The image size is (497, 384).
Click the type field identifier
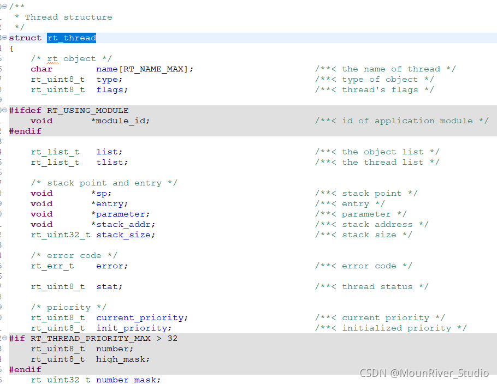pyautogui.click(x=107, y=80)
